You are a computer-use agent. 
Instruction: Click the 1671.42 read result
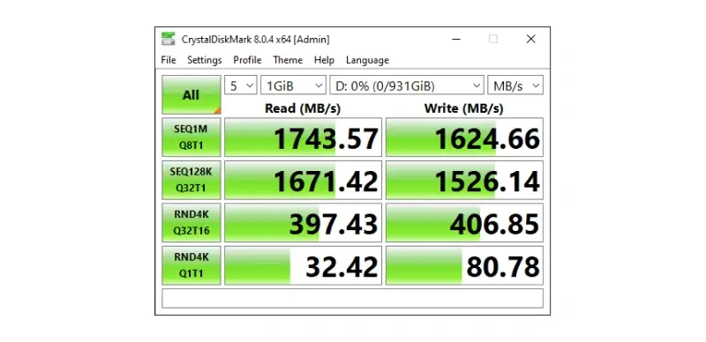[303, 180]
